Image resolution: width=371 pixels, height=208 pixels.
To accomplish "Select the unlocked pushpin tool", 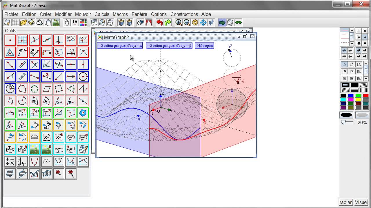I will click(x=71, y=174).
